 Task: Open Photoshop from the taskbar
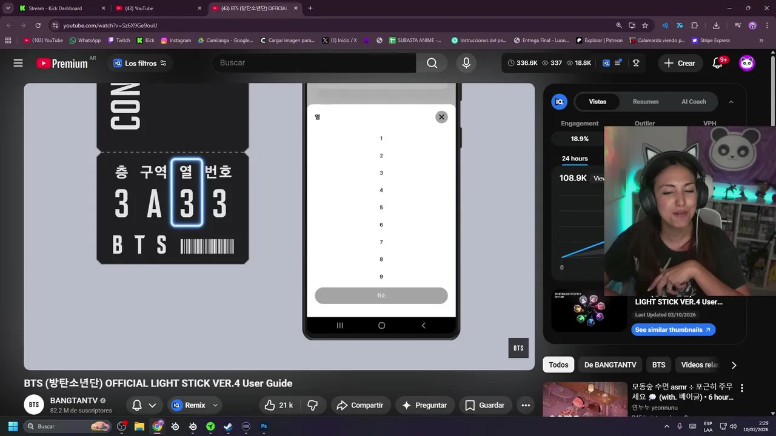tap(264, 426)
